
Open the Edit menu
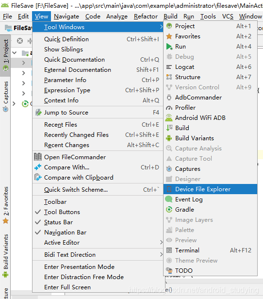[23, 17]
